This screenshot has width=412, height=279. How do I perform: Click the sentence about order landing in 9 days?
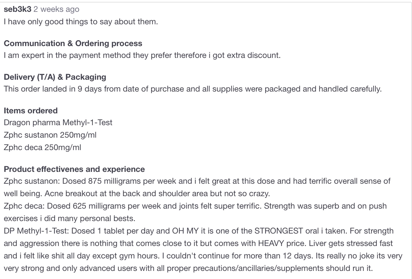[x=193, y=89]
